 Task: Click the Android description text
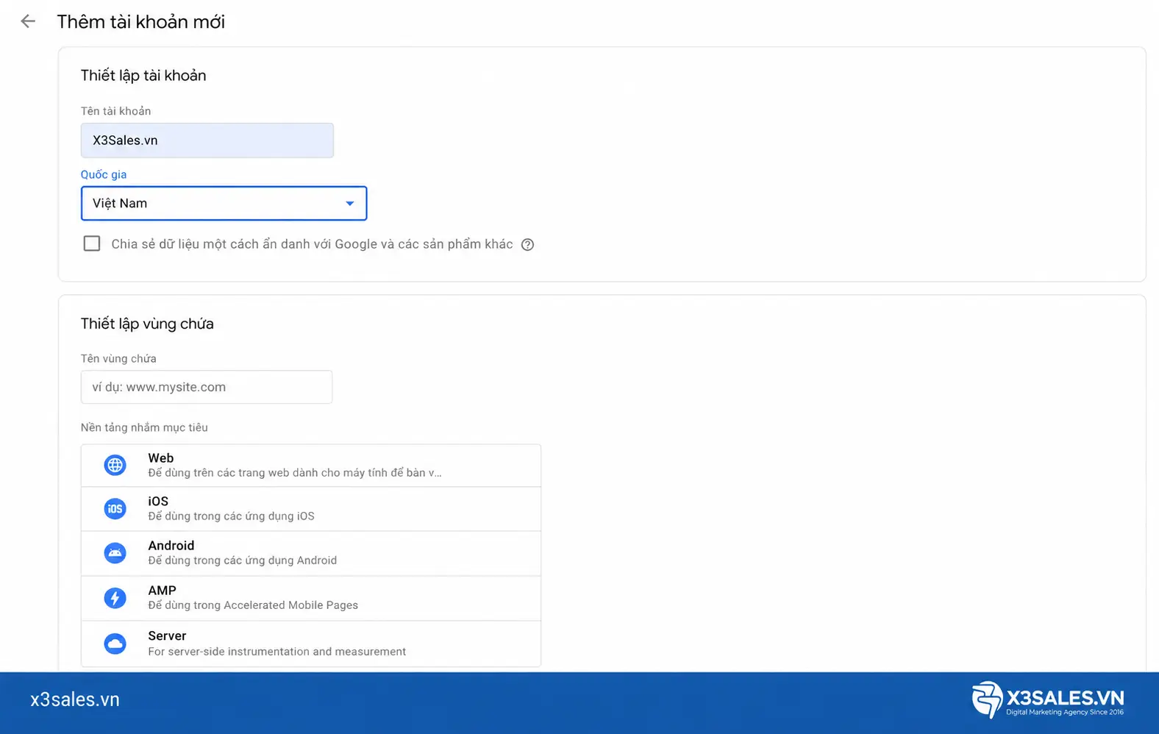243,560
